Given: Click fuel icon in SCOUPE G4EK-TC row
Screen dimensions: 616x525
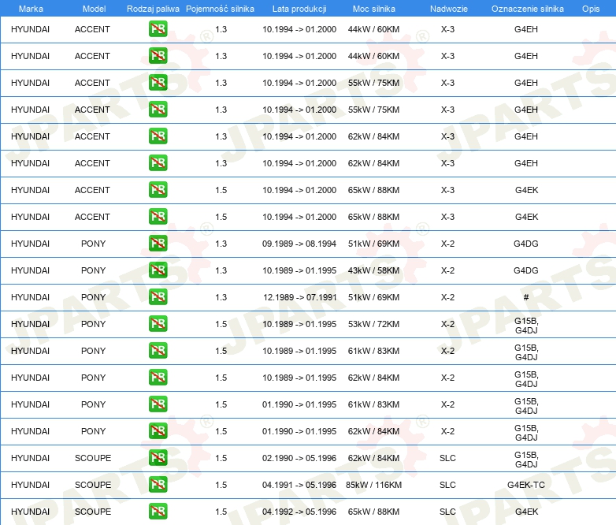Looking at the screenshot, I should pos(158,484).
